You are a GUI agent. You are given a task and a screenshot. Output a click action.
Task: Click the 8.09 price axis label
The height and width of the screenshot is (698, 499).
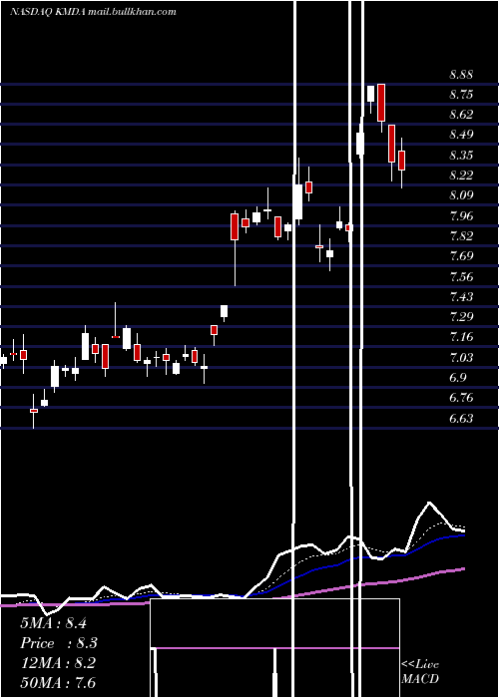[461, 195]
